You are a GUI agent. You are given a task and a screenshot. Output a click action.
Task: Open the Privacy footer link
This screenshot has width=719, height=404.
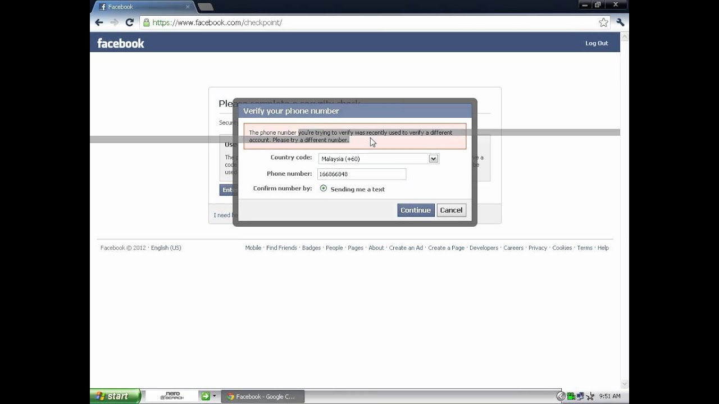coord(538,247)
